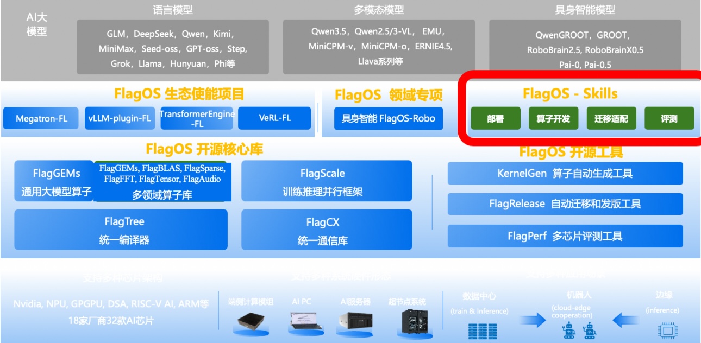Click the 超节点系统 label
The height and width of the screenshot is (343, 701).
pyautogui.click(x=408, y=302)
